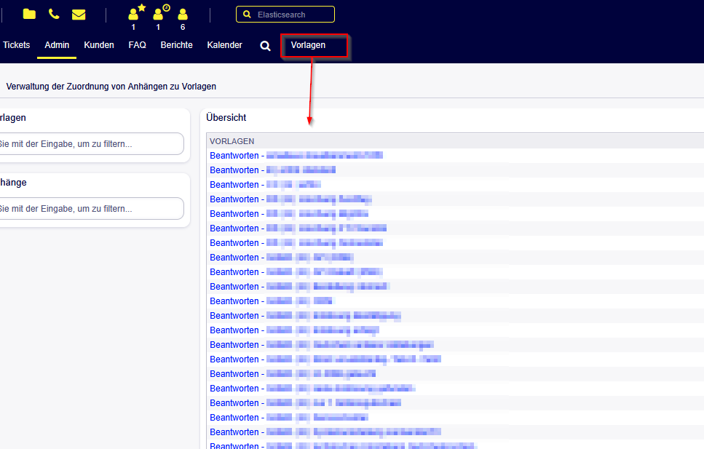Click the envelope email ticket icon
Screen dimensions: 704x449
click(x=79, y=15)
